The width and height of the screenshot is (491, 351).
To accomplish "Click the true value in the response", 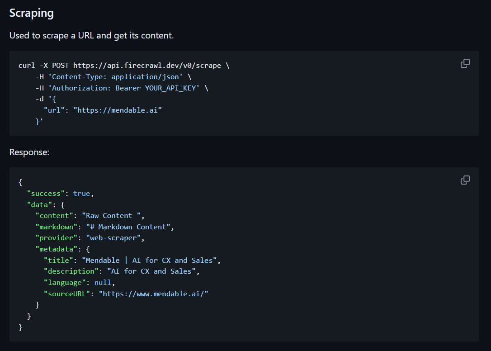I will [x=81, y=193].
